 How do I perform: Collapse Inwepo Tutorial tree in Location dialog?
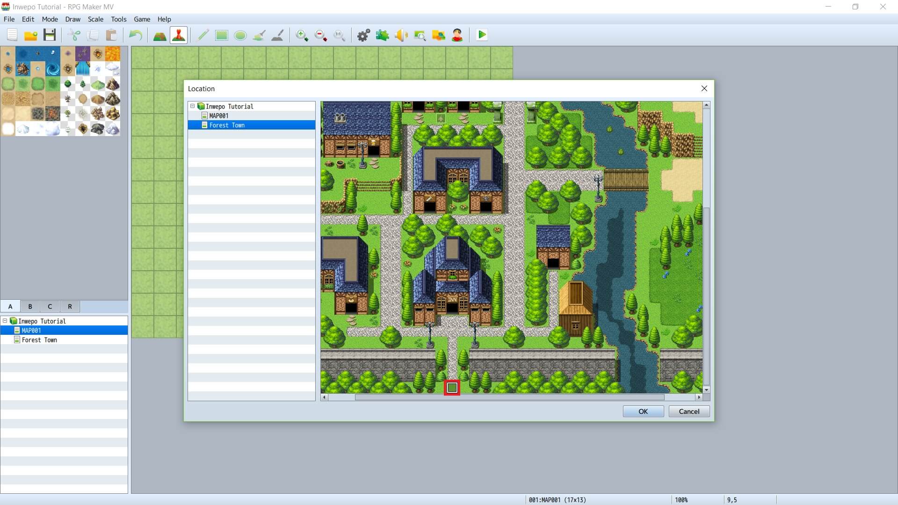pyautogui.click(x=192, y=106)
